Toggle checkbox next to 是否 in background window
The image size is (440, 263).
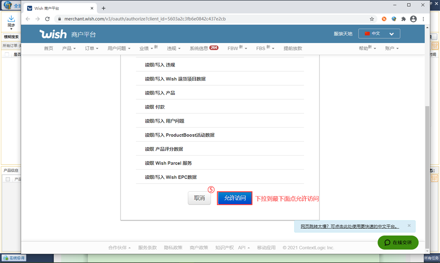coord(7,55)
